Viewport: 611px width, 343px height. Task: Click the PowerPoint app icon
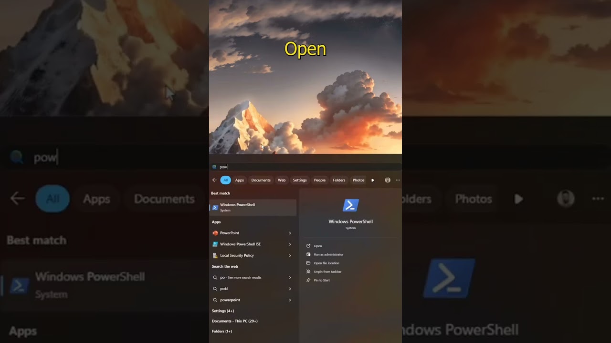pyautogui.click(x=215, y=233)
